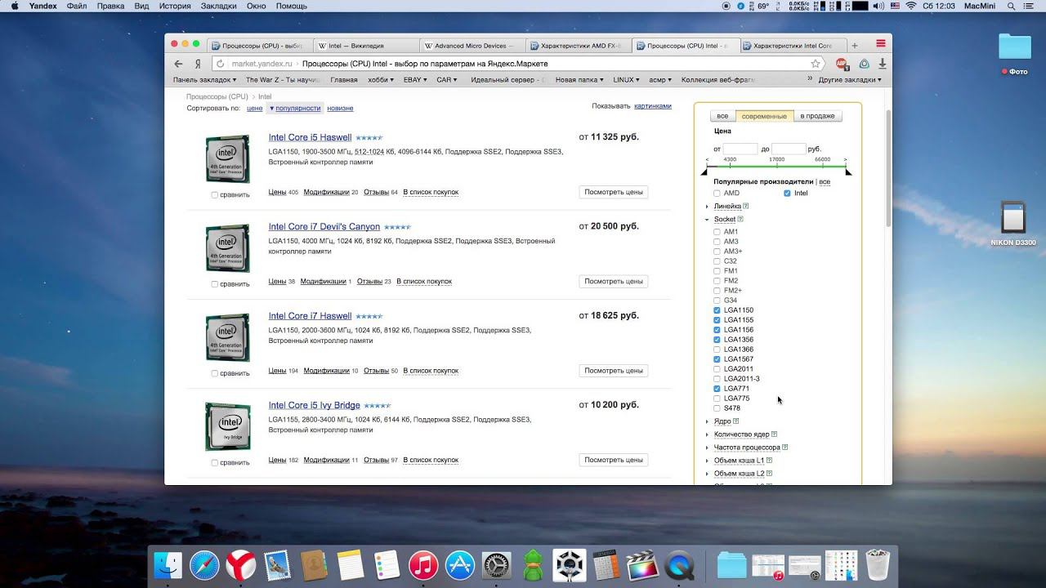The height and width of the screenshot is (588, 1046).
Task: Open System Preferences from the Dock
Action: coord(497,565)
